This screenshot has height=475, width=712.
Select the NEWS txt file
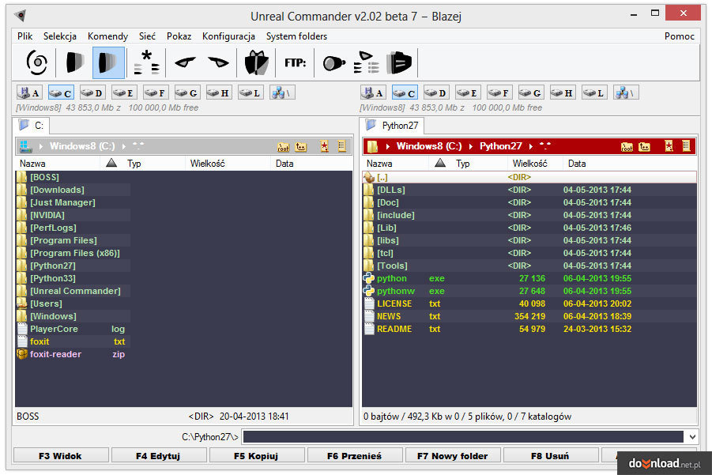(x=529, y=316)
